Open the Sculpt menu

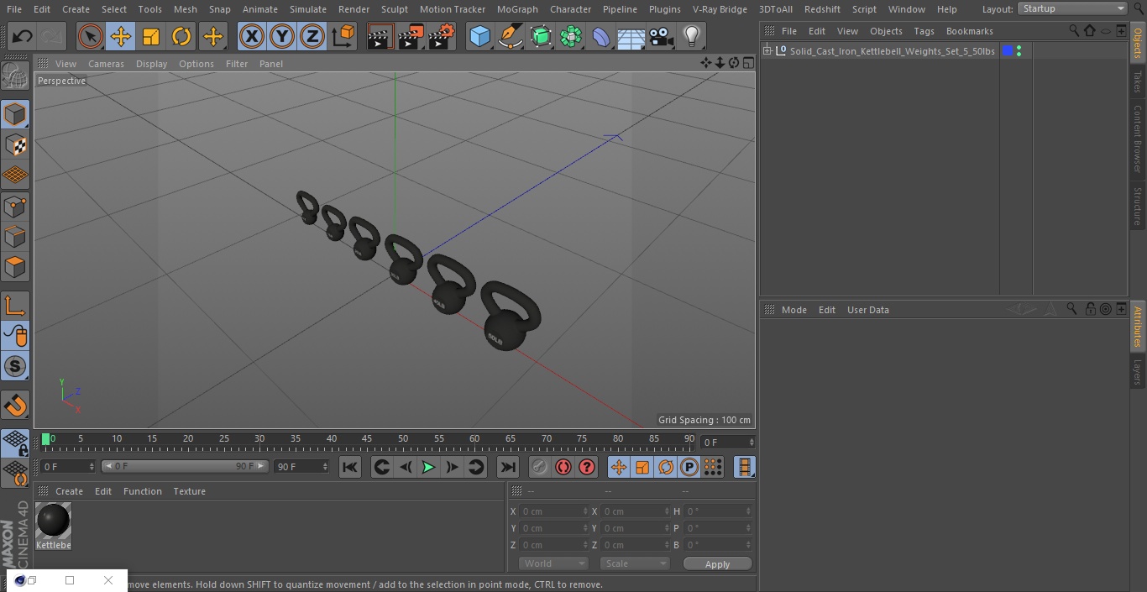[394, 9]
